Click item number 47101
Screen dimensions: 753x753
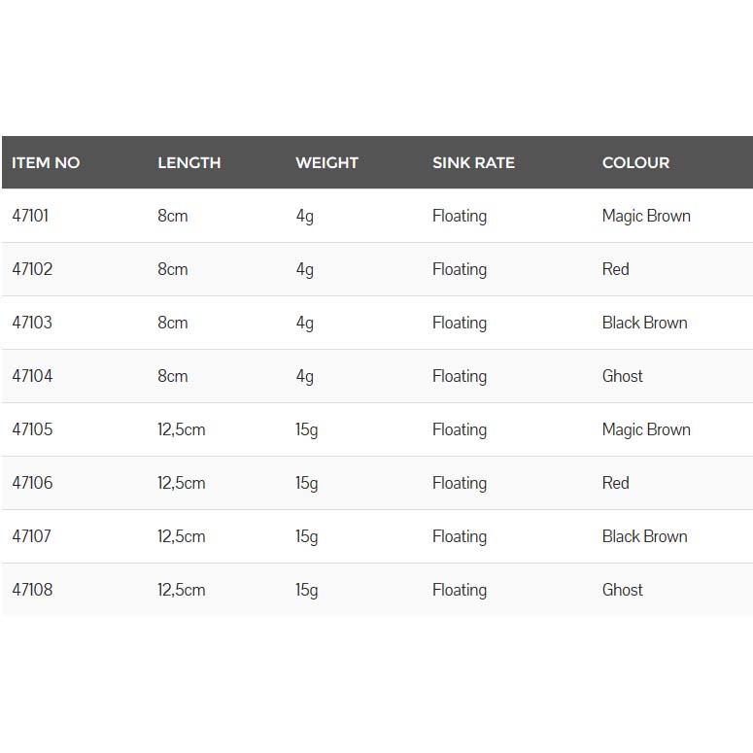pyautogui.click(x=30, y=216)
